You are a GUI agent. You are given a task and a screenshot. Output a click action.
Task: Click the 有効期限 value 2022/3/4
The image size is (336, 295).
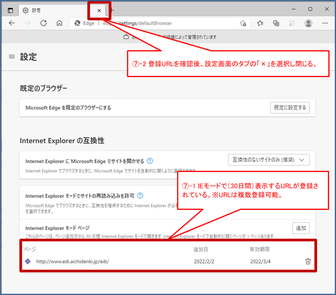pyautogui.click(x=260, y=261)
